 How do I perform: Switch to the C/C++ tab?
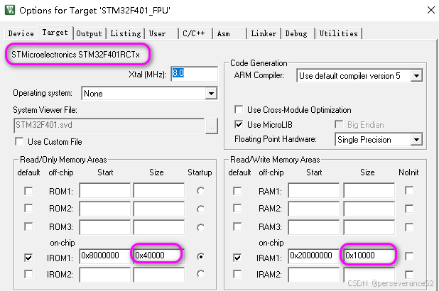point(194,33)
